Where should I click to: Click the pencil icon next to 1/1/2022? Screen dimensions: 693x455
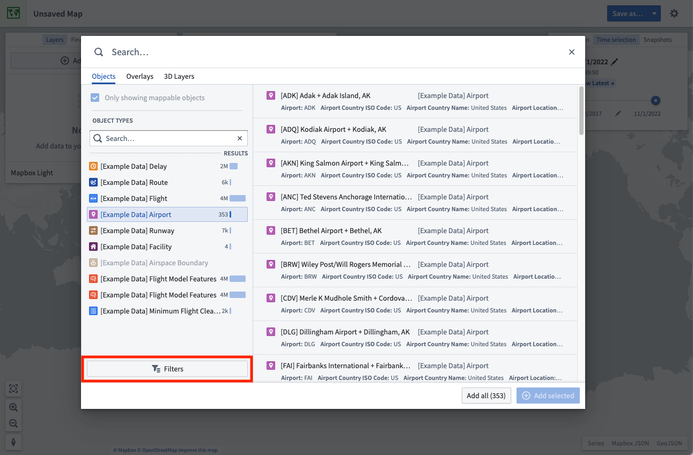615,62
